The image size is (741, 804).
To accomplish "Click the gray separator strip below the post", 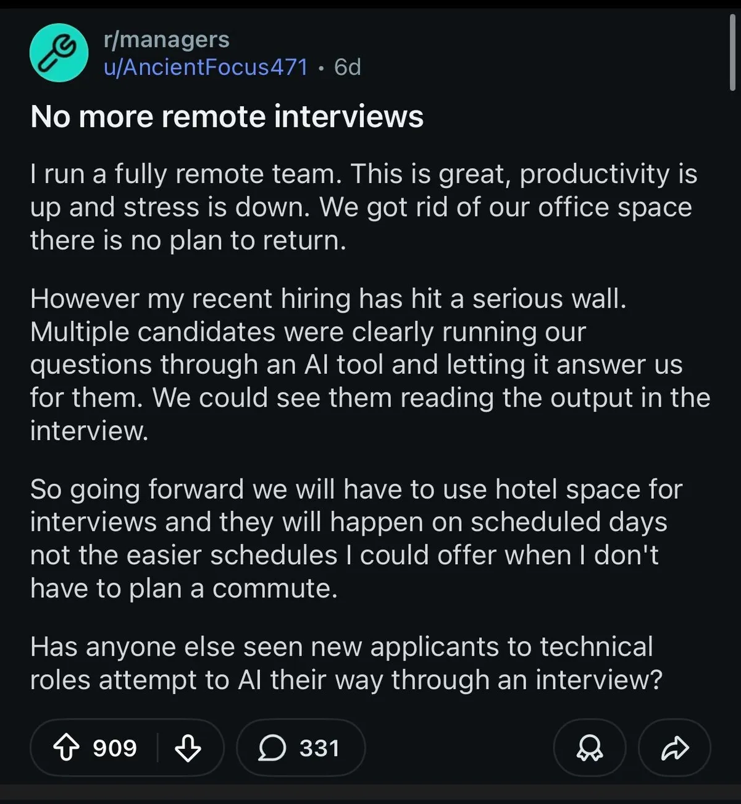I will [371, 794].
